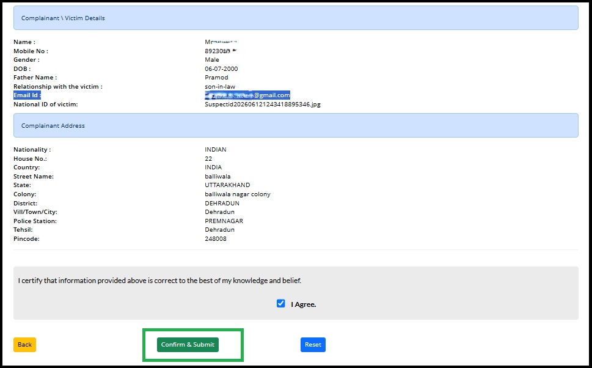Click the police station value 'PREMNAGAR'
Viewport: 592px width, 368px height.
point(224,221)
